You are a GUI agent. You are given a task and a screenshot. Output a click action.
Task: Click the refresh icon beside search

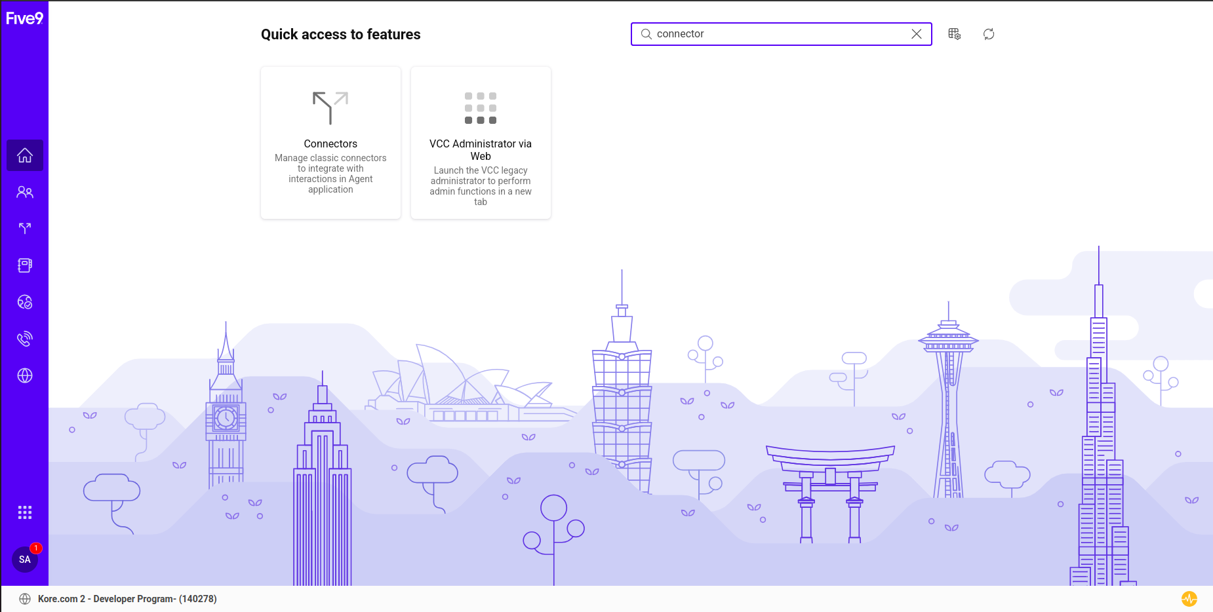[989, 34]
